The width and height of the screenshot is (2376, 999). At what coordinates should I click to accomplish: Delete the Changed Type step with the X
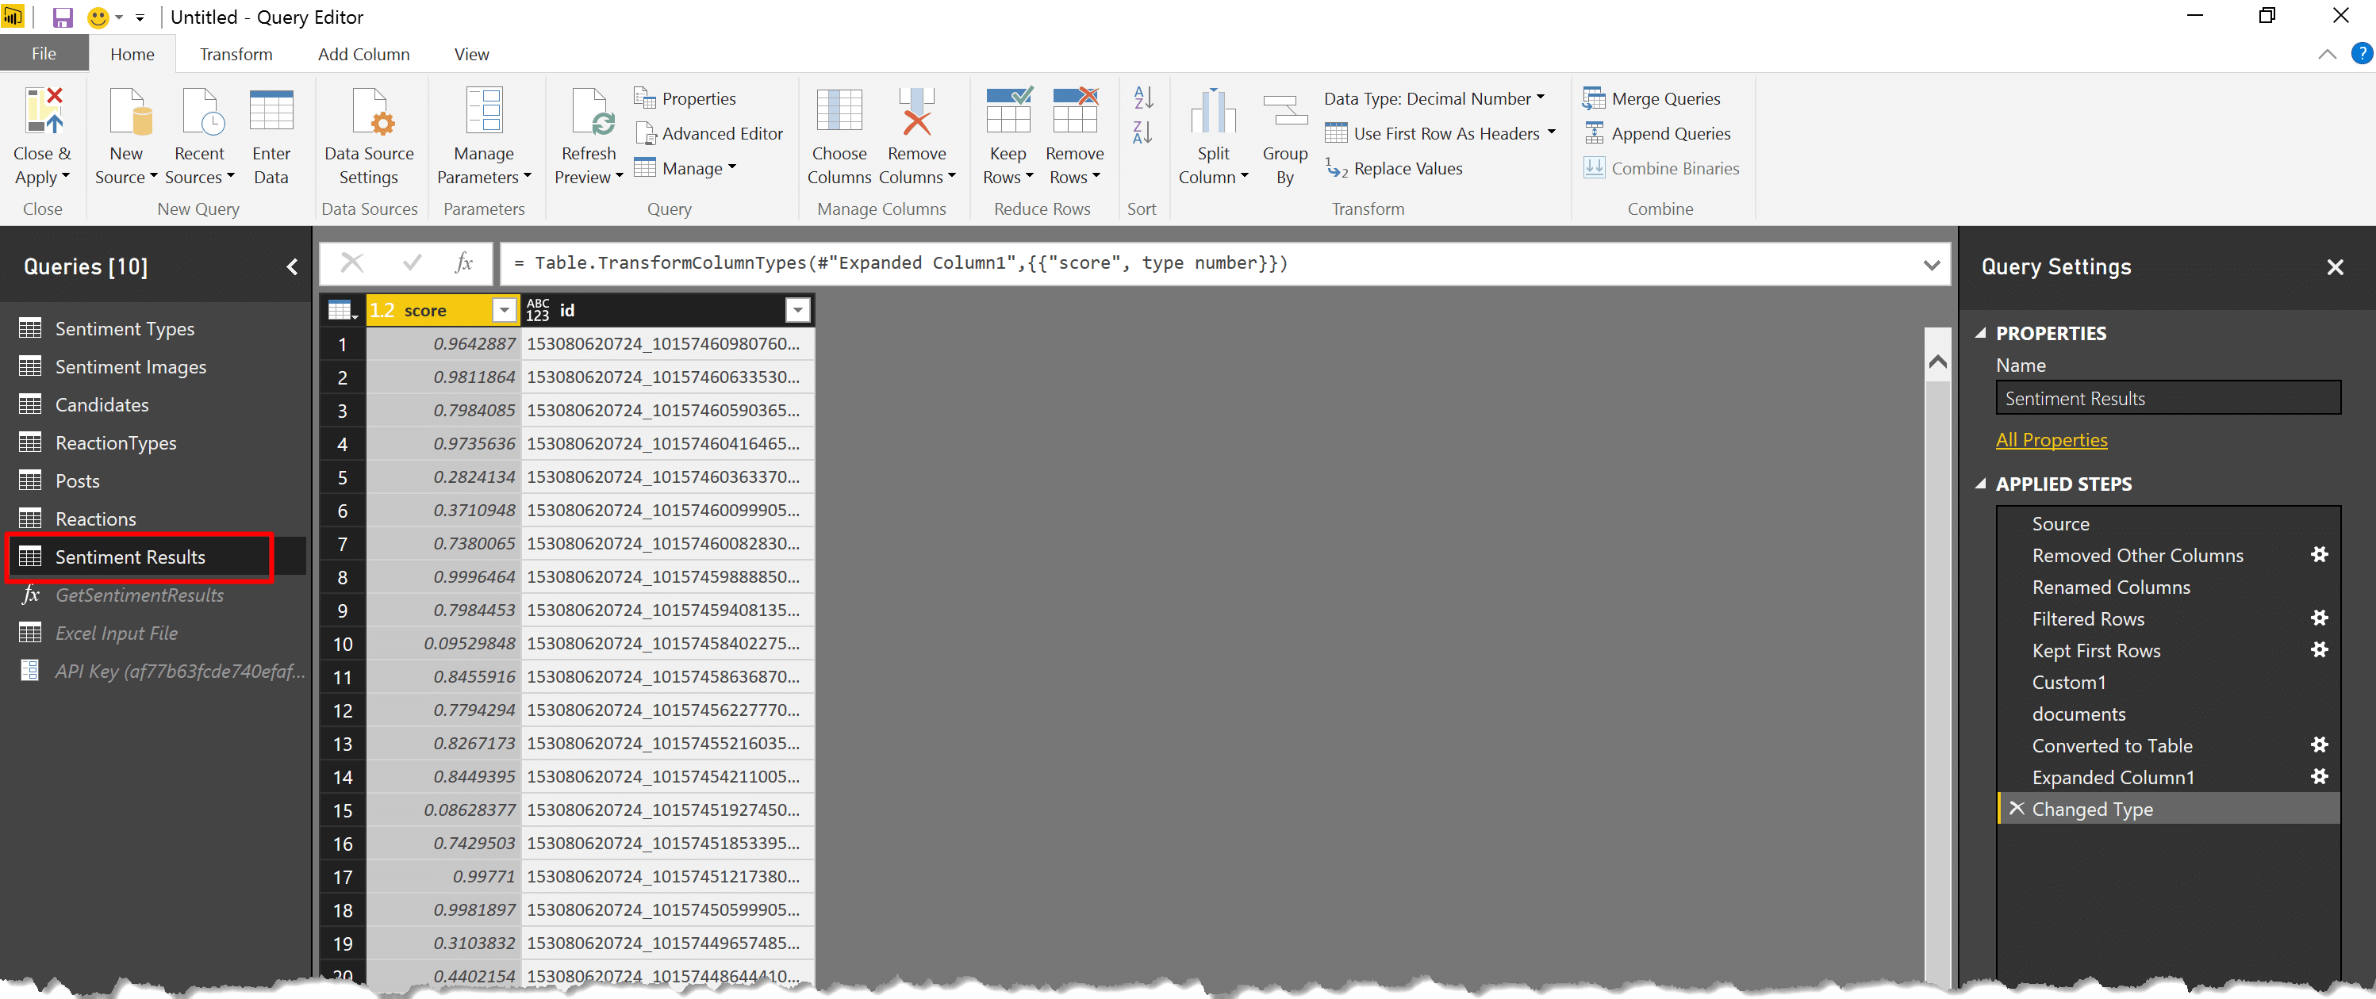coord(2017,810)
